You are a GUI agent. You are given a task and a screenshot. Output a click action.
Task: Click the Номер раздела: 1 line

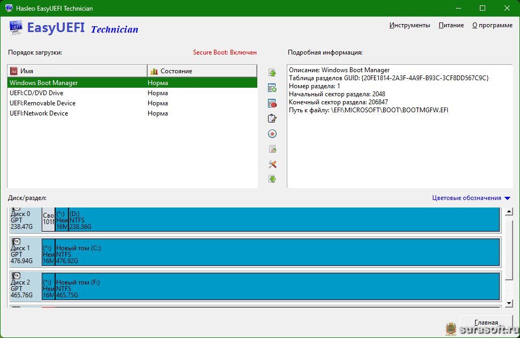[315, 86]
